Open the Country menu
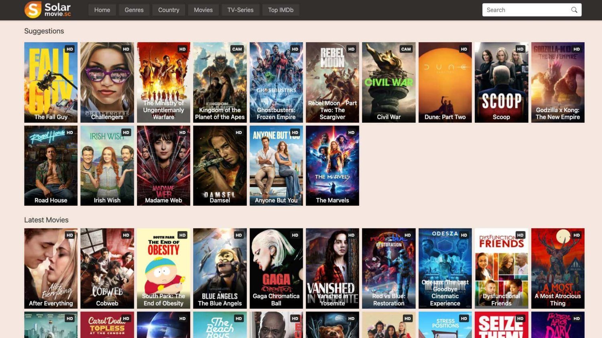Image resolution: width=602 pixels, height=338 pixels. tap(169, 10)
